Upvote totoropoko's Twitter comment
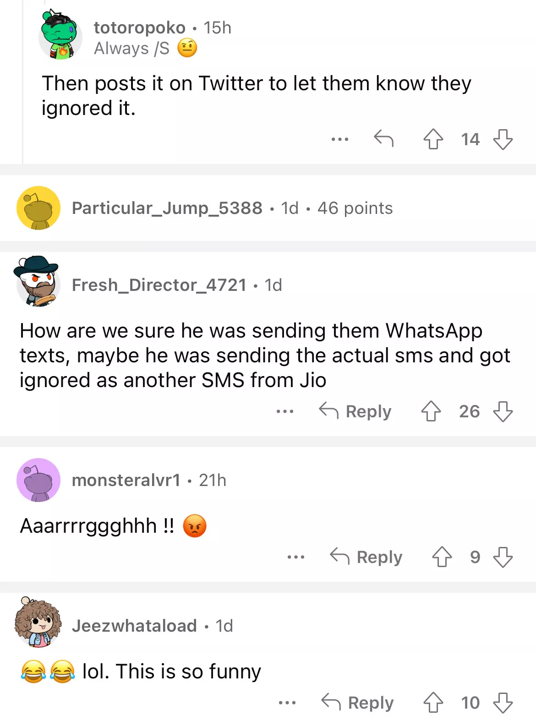 (x=433, y=139)
